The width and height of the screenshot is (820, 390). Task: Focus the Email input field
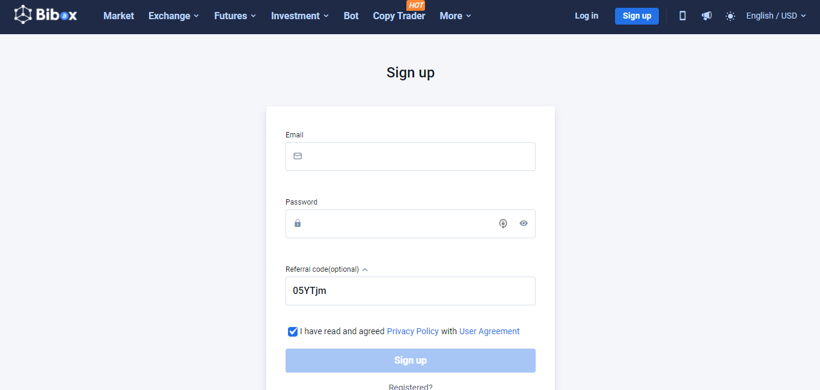[411, 157]
